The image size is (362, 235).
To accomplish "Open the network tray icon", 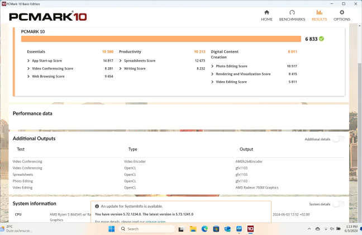I will point(326,229).
